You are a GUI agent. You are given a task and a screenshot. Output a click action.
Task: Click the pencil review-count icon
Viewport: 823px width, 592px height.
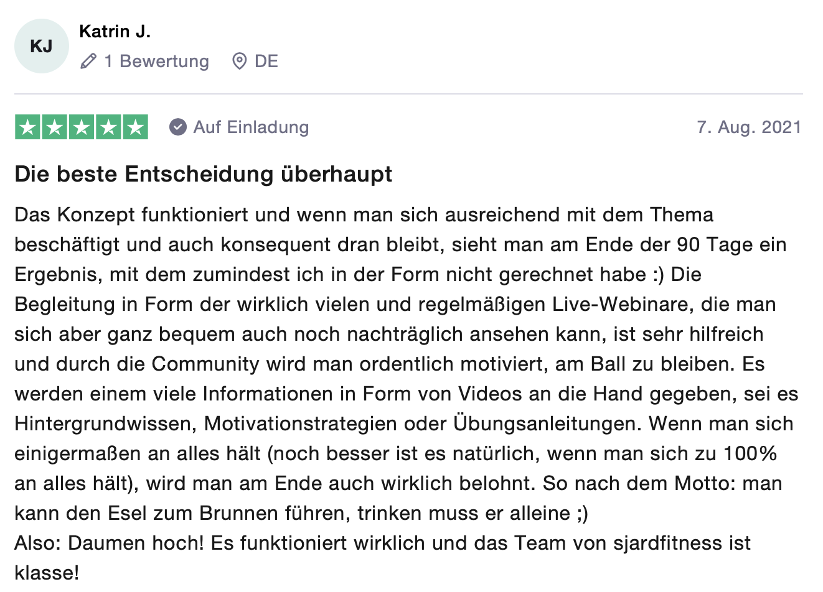point(88,61)
